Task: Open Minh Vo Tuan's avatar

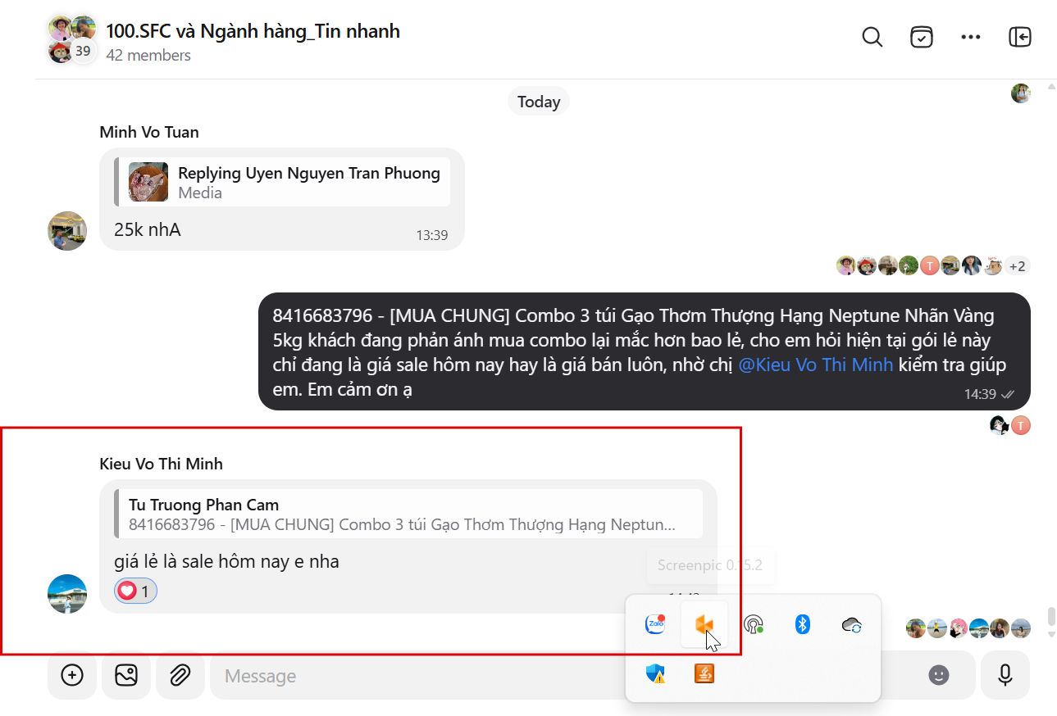Action: 67,231
